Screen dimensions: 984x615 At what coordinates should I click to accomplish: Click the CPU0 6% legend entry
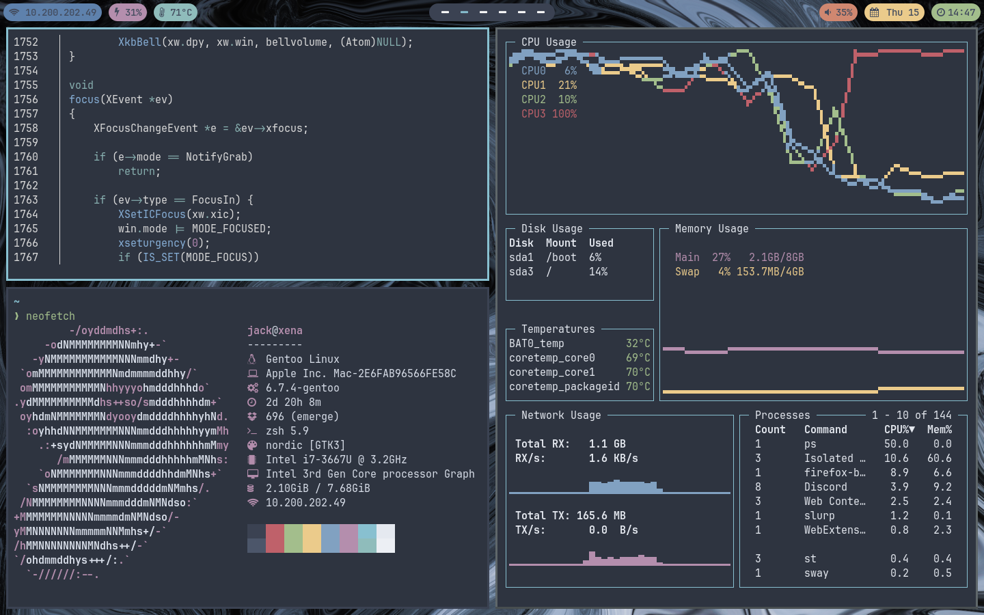(x=549, y=70)
